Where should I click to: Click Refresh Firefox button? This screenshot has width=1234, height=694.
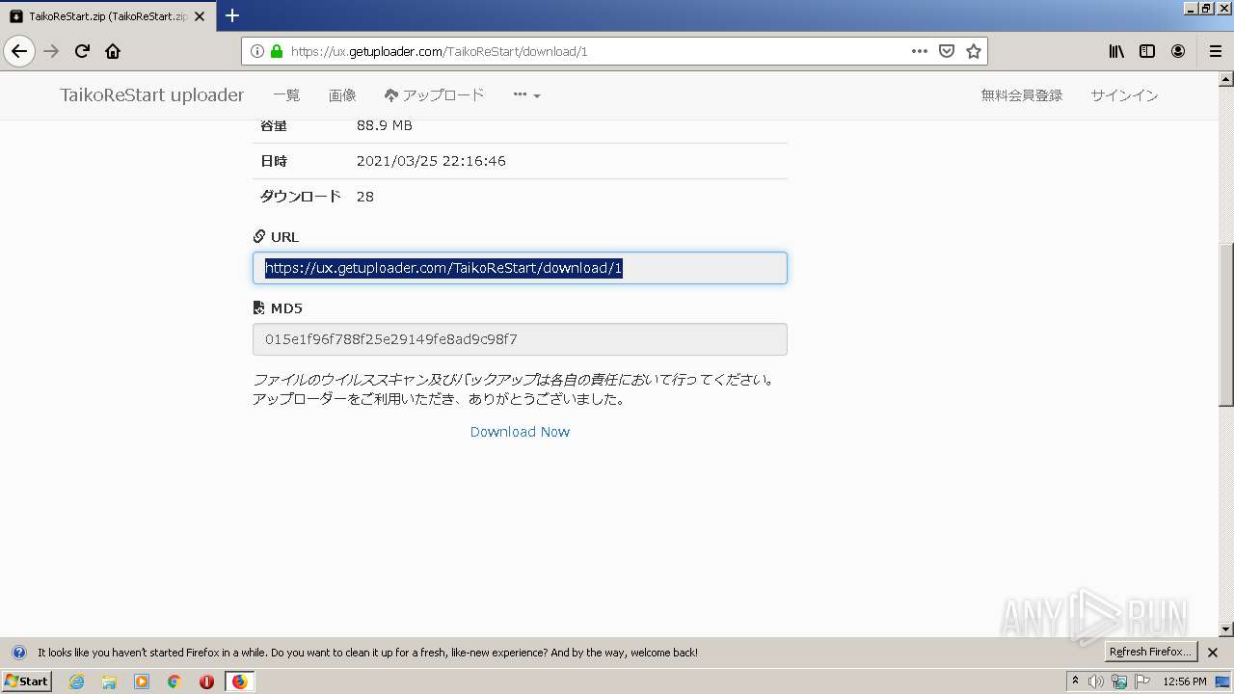(x=1150, y=653)
